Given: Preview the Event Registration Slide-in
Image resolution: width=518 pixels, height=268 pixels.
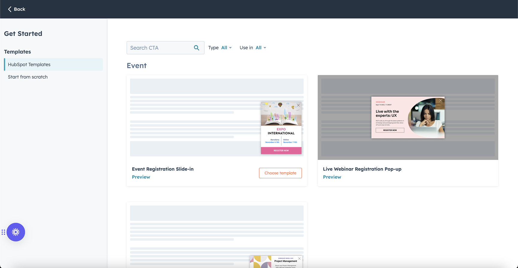Looking at the screenshot, I should (x=141, y=177).
